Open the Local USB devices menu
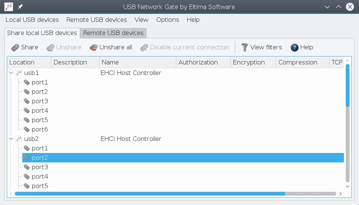This screenshot has height=205, width=359. 32,20
